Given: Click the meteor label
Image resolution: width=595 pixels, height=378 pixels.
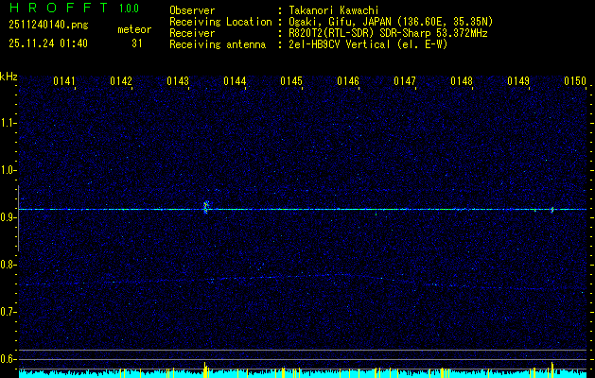Looking at the screenshot, I should click(x=134, y=29).
